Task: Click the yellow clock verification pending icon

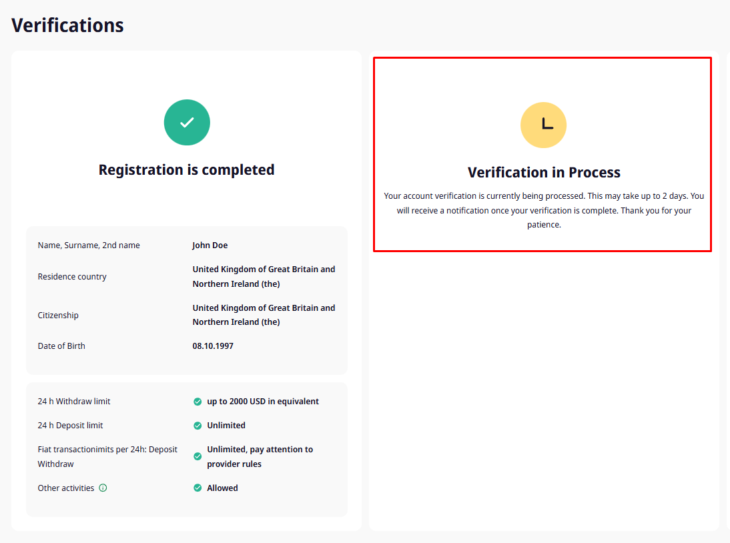Action: pos(543,125)
